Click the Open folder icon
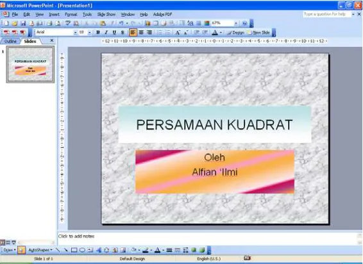 (x=15, y=23)
